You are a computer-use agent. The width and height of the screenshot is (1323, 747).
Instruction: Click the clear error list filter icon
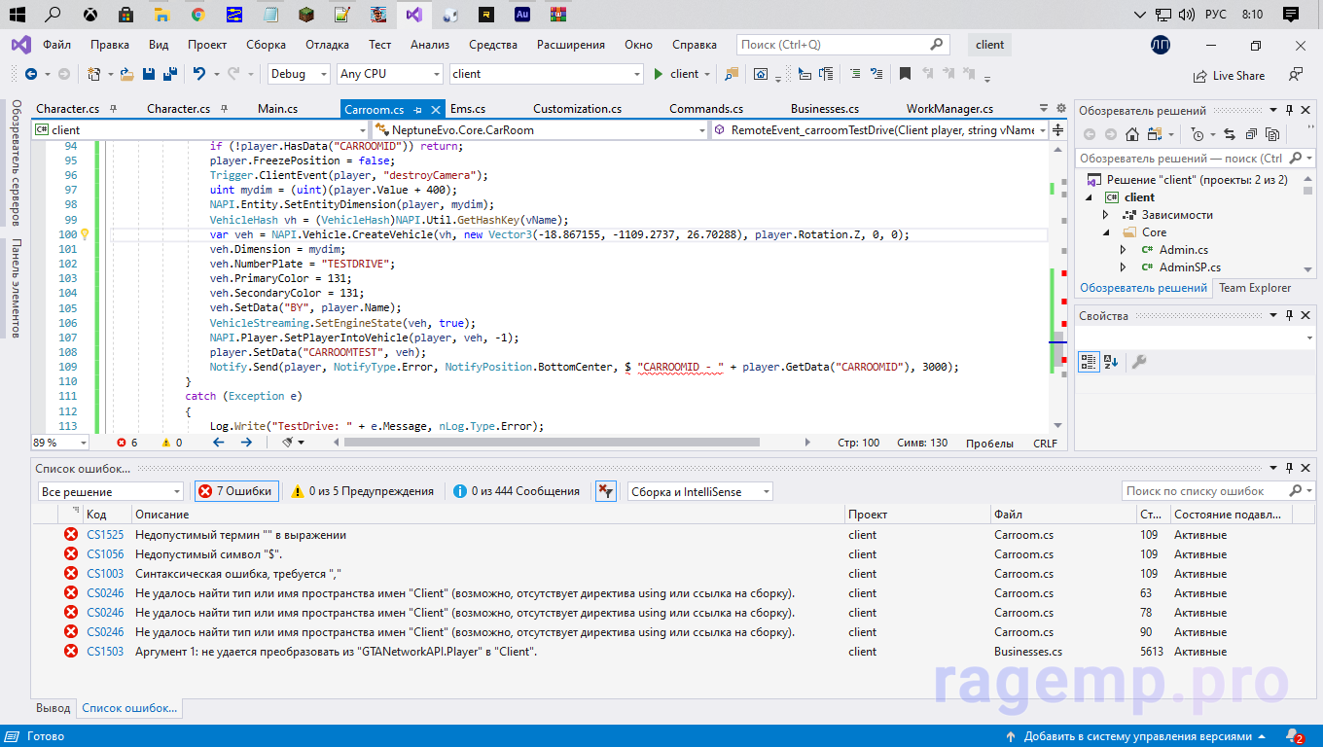pyautogui.click(x=605, y=491)
